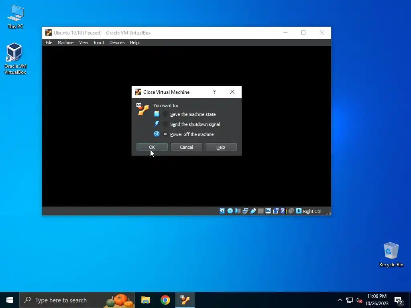Click the blue power off icon
Image resolution: width=411 pixels, height=308 pixels.
[157, 134]
